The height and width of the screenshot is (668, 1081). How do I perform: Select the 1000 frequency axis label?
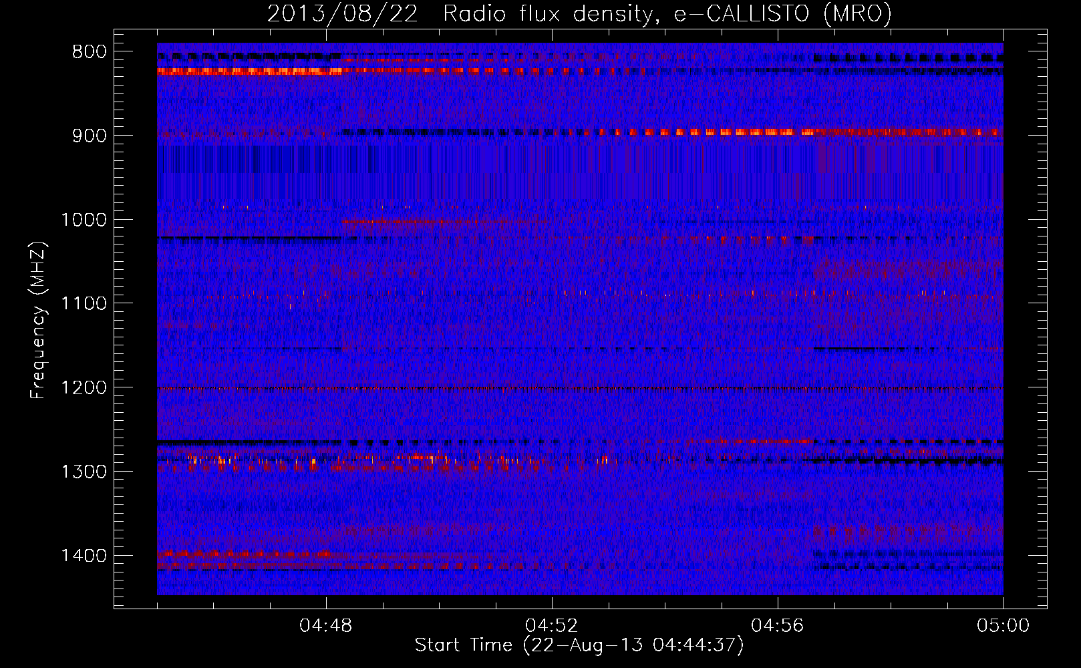84,220
